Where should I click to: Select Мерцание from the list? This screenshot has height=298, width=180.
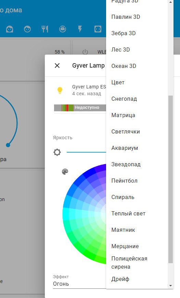pyautogui.click(x=137, y=246)
